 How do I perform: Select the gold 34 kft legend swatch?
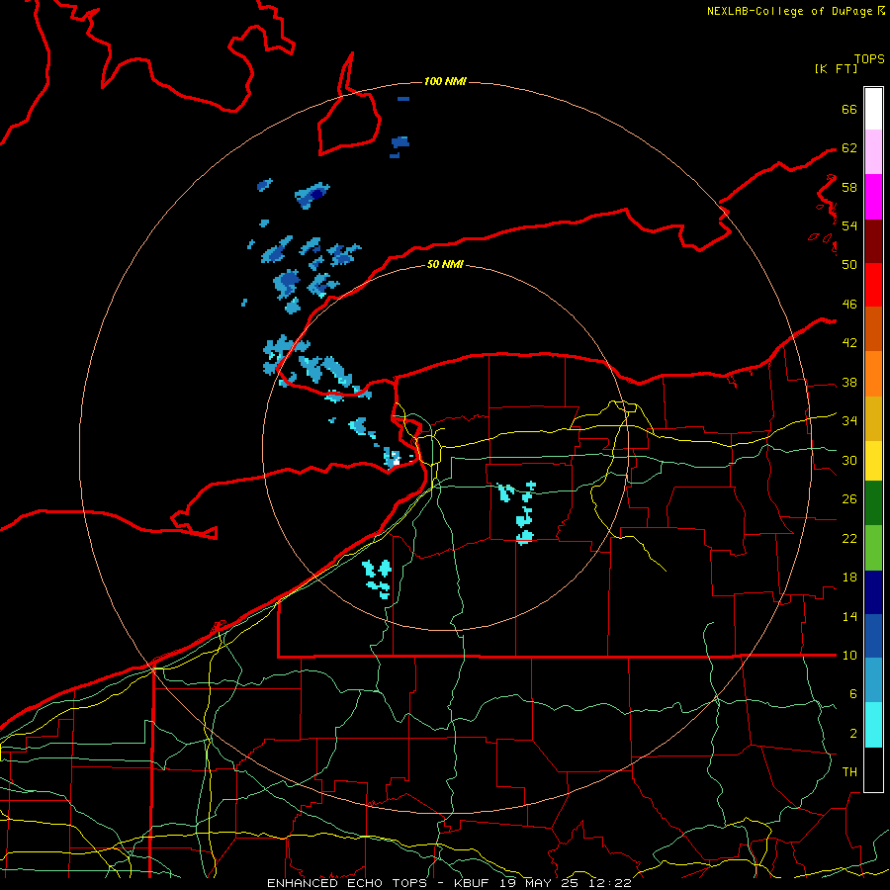click(873, 419)
